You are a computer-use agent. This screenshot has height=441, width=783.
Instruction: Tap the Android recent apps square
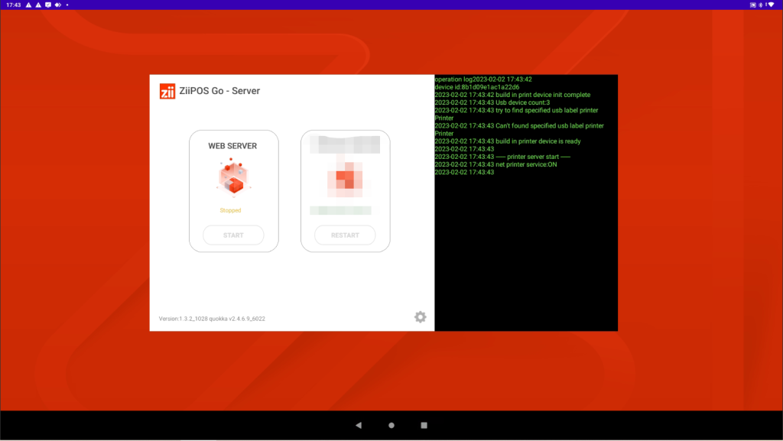pyautogui.click(x=424, y=425)
